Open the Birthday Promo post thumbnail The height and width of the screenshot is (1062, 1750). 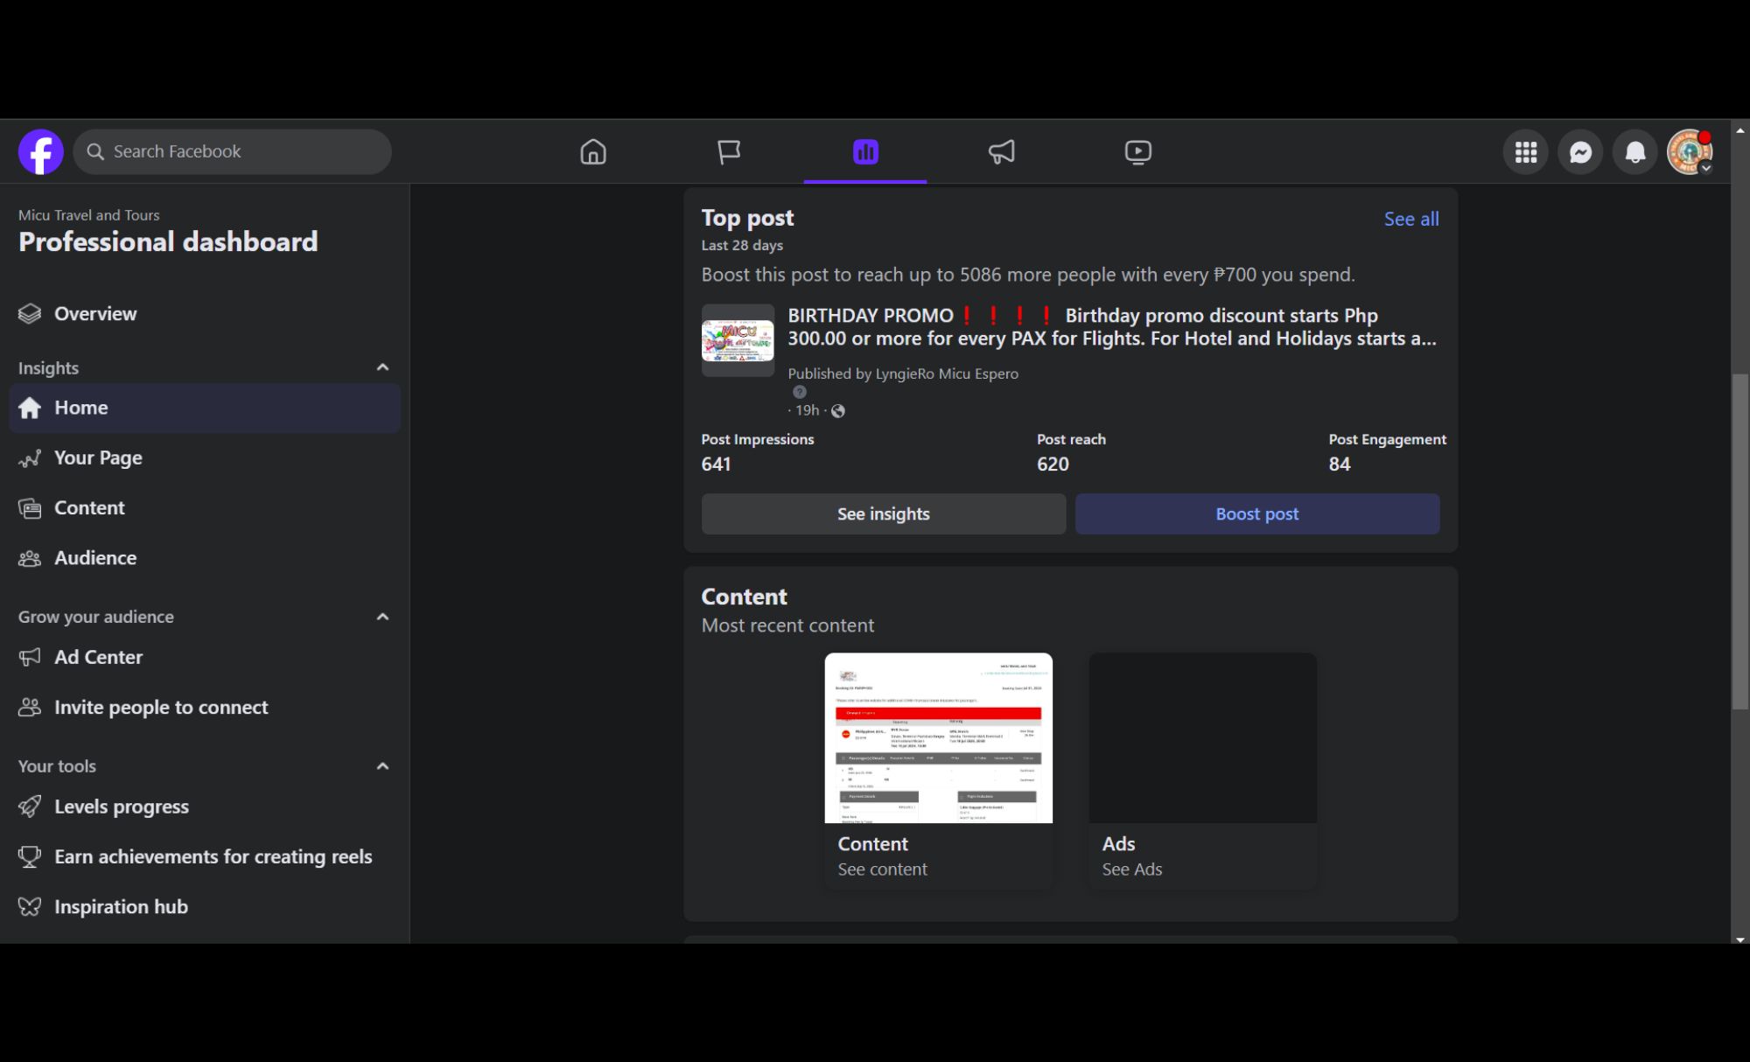tap(738, 340)
